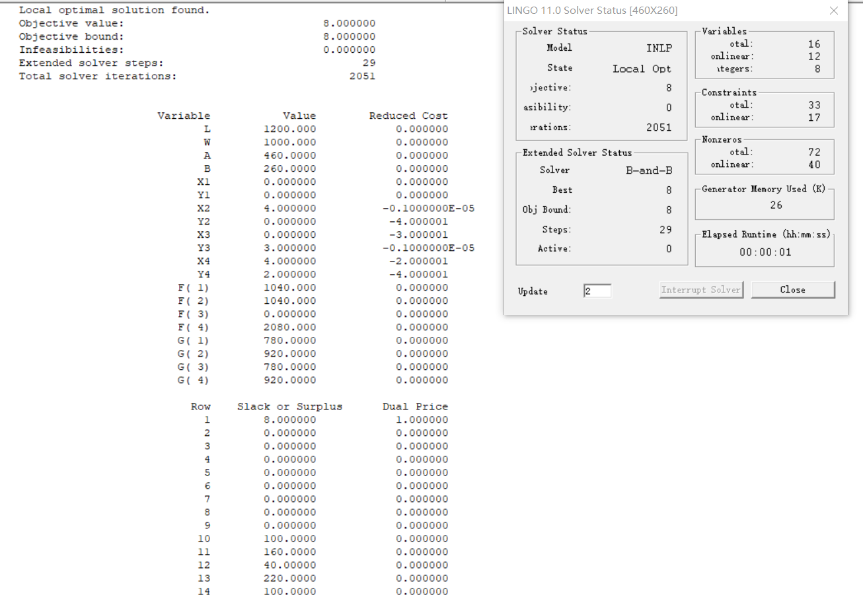
Task: Click the 'Variable' column header
Action: (x=184, y=116)
